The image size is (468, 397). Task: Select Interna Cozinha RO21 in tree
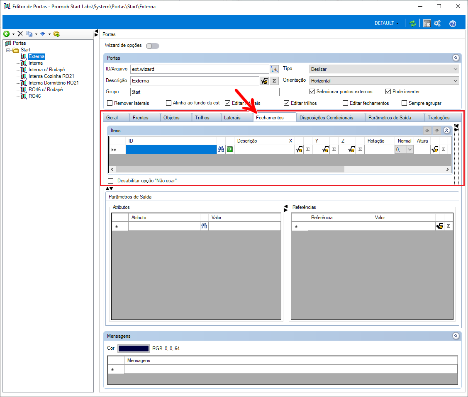tap(51, 76)
